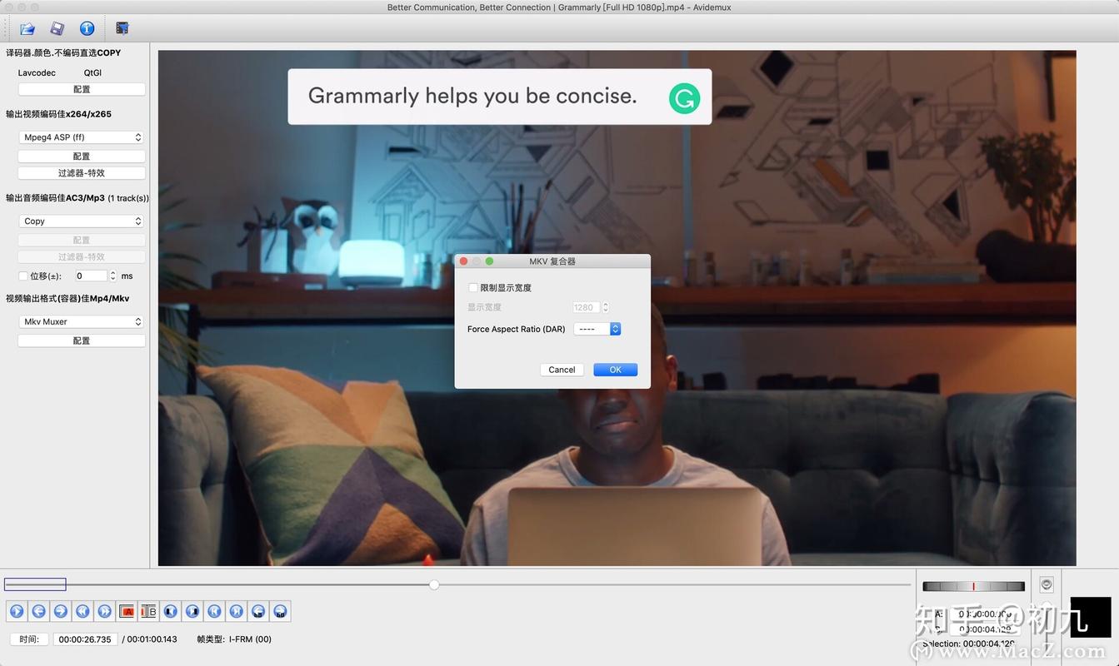The image size is (1119, 666).
Task: Open the Mkv Muxer output format dropdown
Action: coord(82,321)
